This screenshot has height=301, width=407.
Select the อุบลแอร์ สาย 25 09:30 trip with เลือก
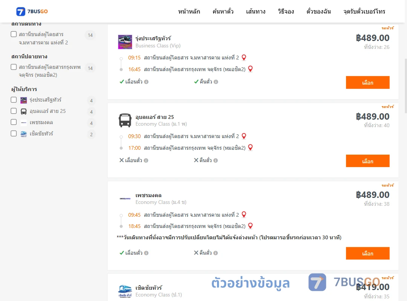coord(367,161)
